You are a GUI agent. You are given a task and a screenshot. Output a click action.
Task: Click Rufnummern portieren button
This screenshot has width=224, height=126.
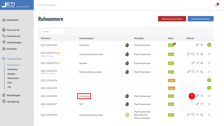(x=172, y=19)
